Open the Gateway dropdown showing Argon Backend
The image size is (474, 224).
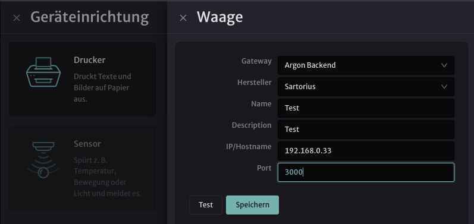click(x=366, y=65)
